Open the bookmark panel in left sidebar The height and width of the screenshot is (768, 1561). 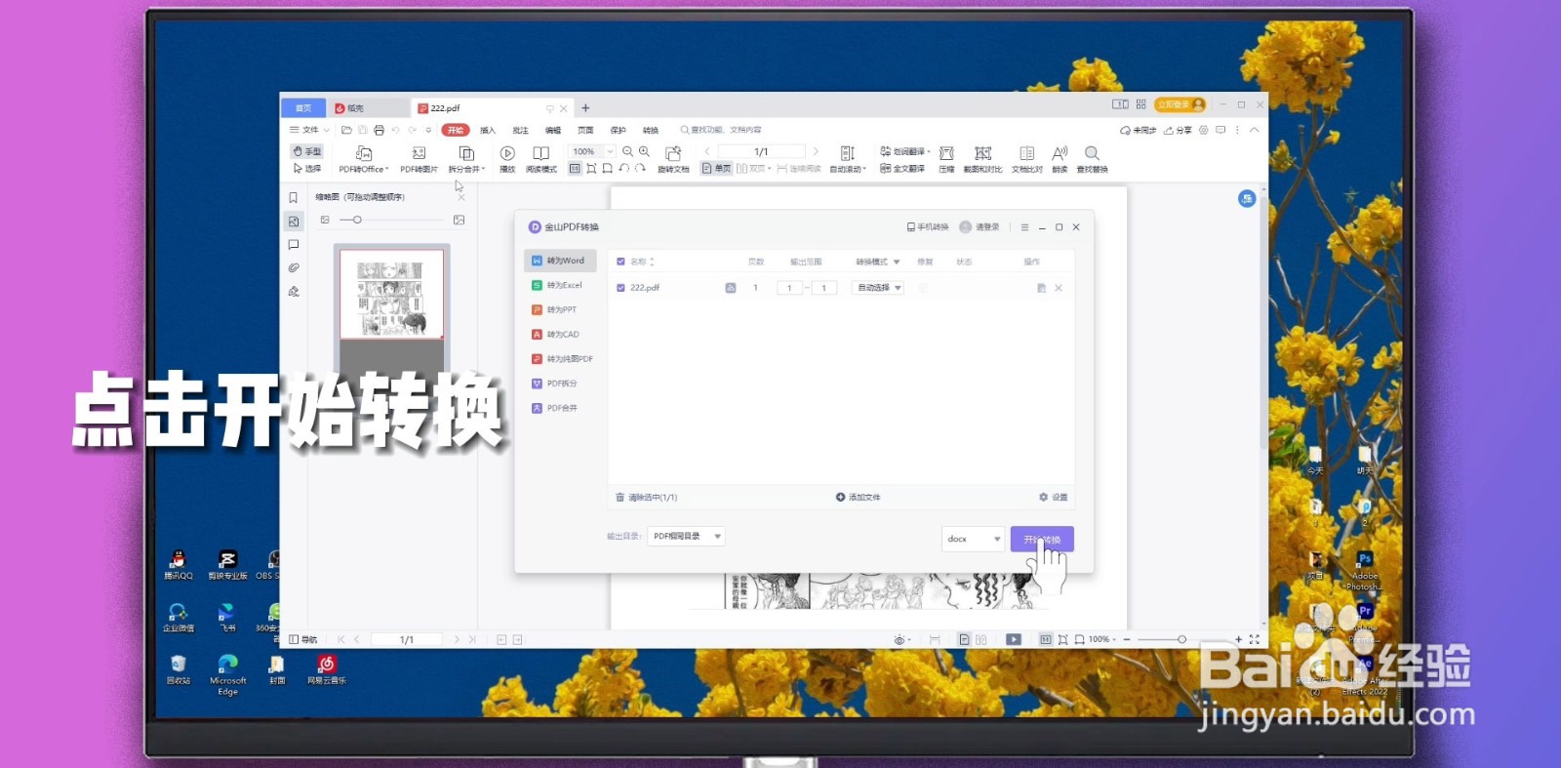[293, 197]
